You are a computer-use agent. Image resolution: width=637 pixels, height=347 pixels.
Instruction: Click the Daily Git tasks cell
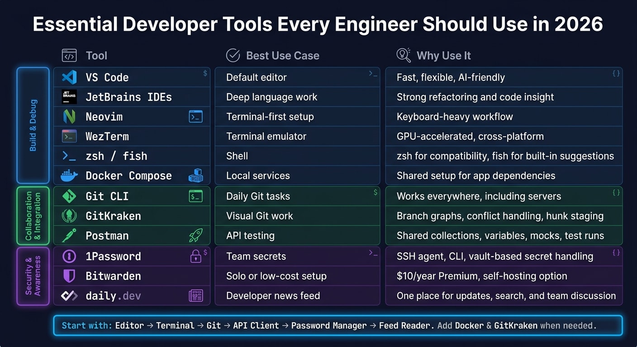(297, 196)
